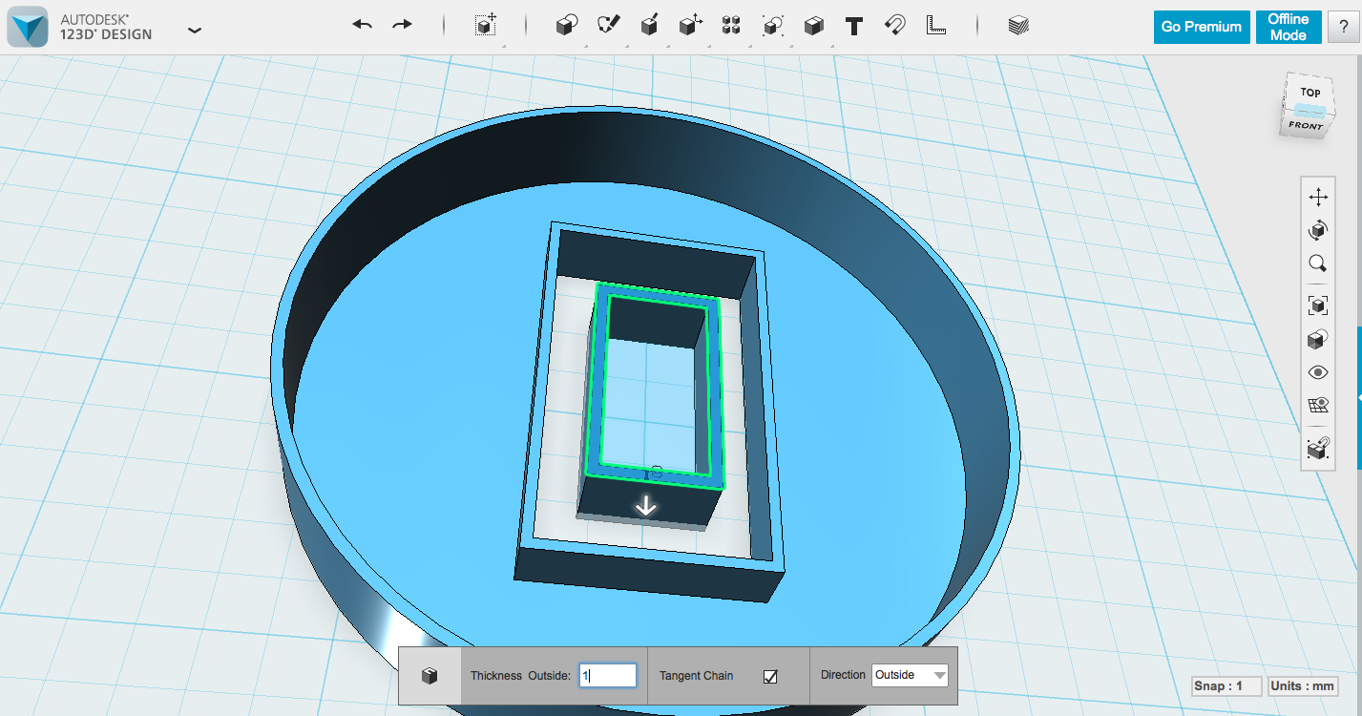Uncheck the Tangent Chain checkbox
1362x716 pixels.
pyautogui.click(x=769, y=675)
